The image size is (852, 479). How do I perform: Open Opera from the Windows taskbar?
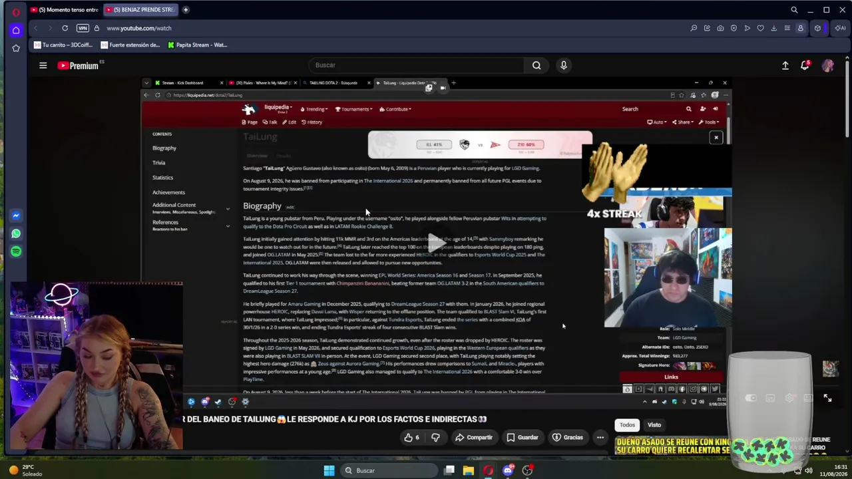[489, 470]
